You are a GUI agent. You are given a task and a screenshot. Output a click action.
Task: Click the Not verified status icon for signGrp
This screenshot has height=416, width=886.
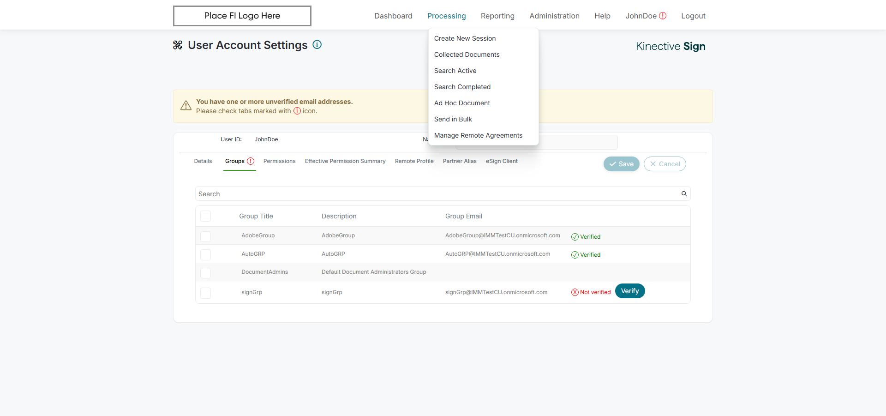(575, 292)
